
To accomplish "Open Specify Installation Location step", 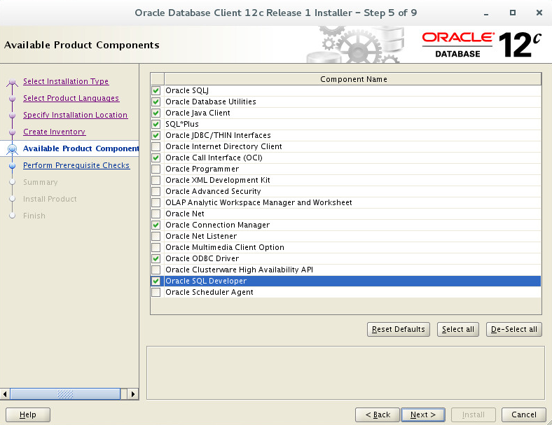I will (76, 115).
